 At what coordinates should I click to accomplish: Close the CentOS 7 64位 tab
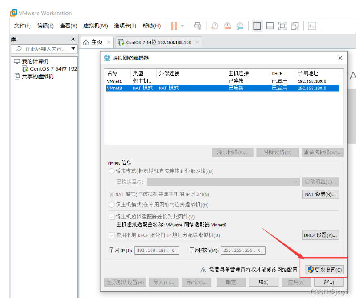coord(197,42)
